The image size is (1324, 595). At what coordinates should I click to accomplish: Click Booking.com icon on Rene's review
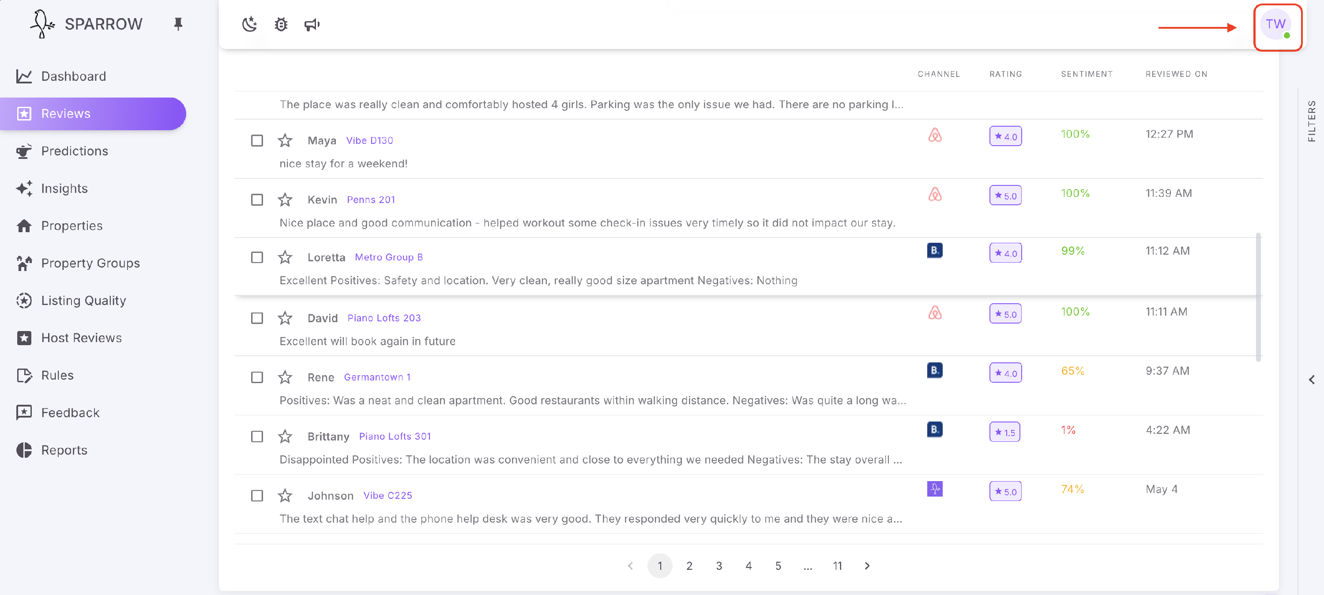935,370
